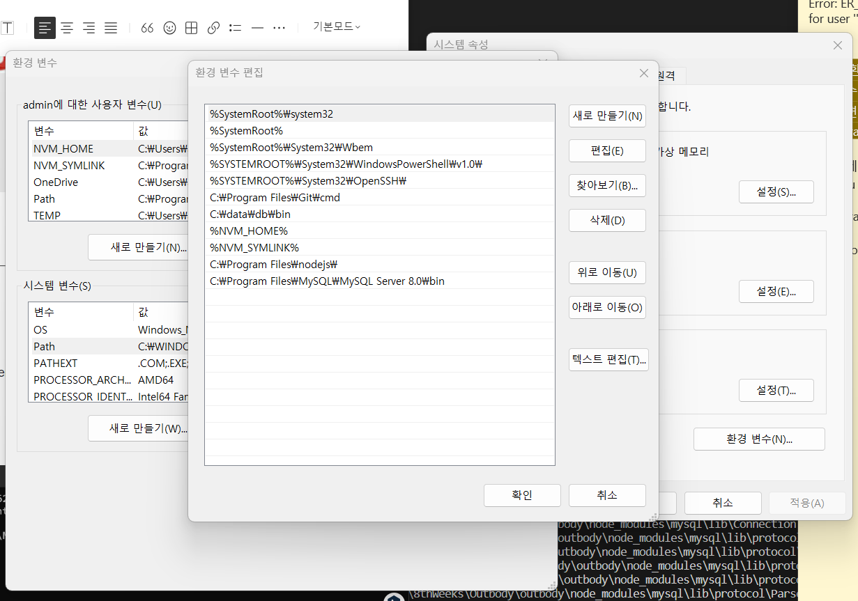Select the Program Files\nodejs entry
Image resolution: width=858 pixels, height=601 pixels.
(380, 264)
